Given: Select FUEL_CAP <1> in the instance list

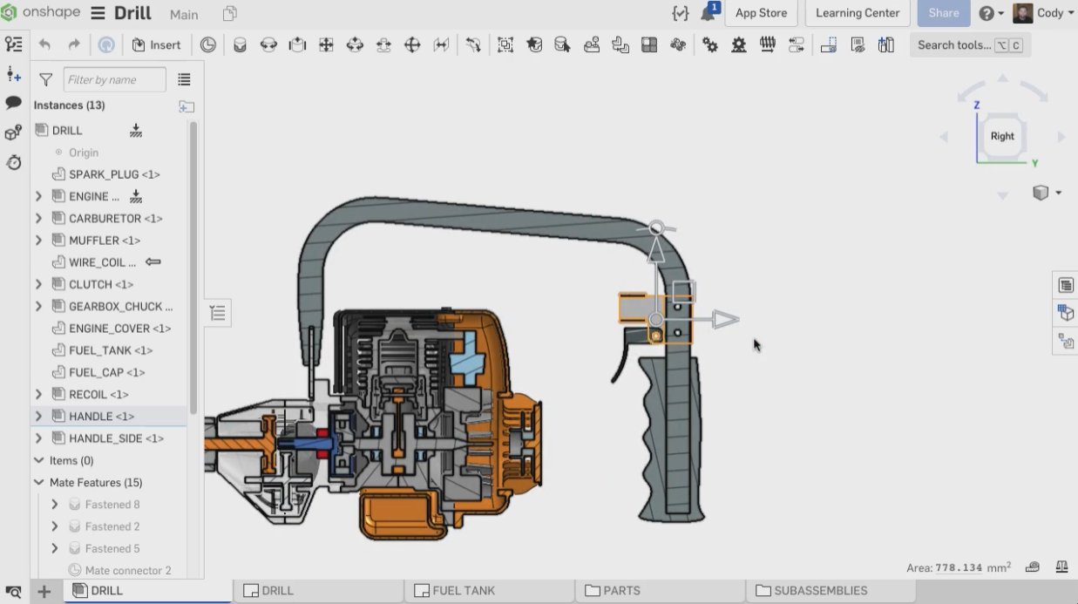Looking at the screenshot, I should [x=108, y=372].
